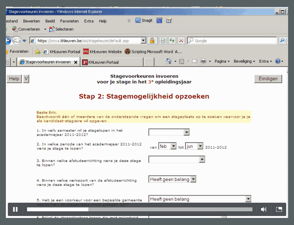The width and height of the screenshot is (294, 225).
Task: Click the home icon dropdown arrow
Action: pyautogui.click(x=175, y=61)
